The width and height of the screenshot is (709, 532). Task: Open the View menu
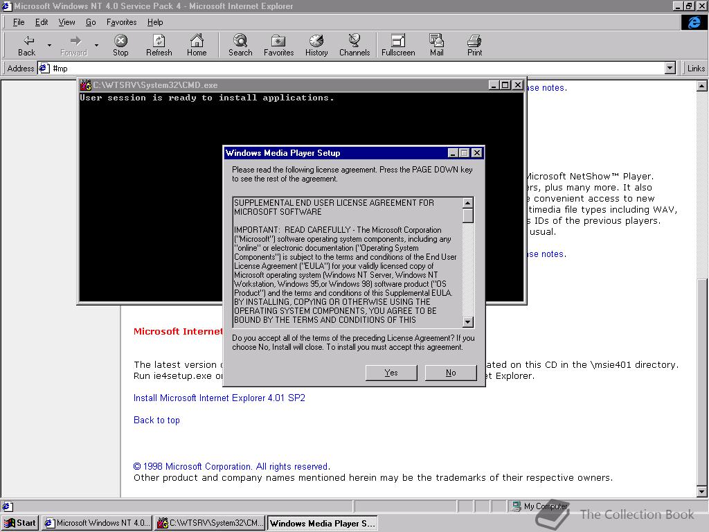click(x=67, y=22)
